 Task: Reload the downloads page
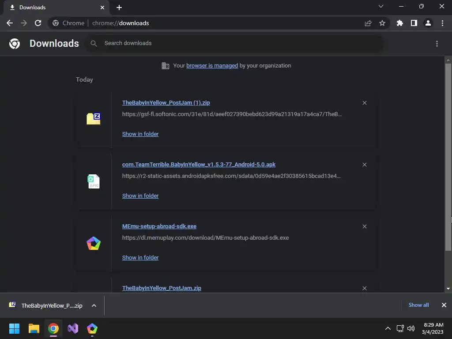pyautogui.click(x=38, y=23)
